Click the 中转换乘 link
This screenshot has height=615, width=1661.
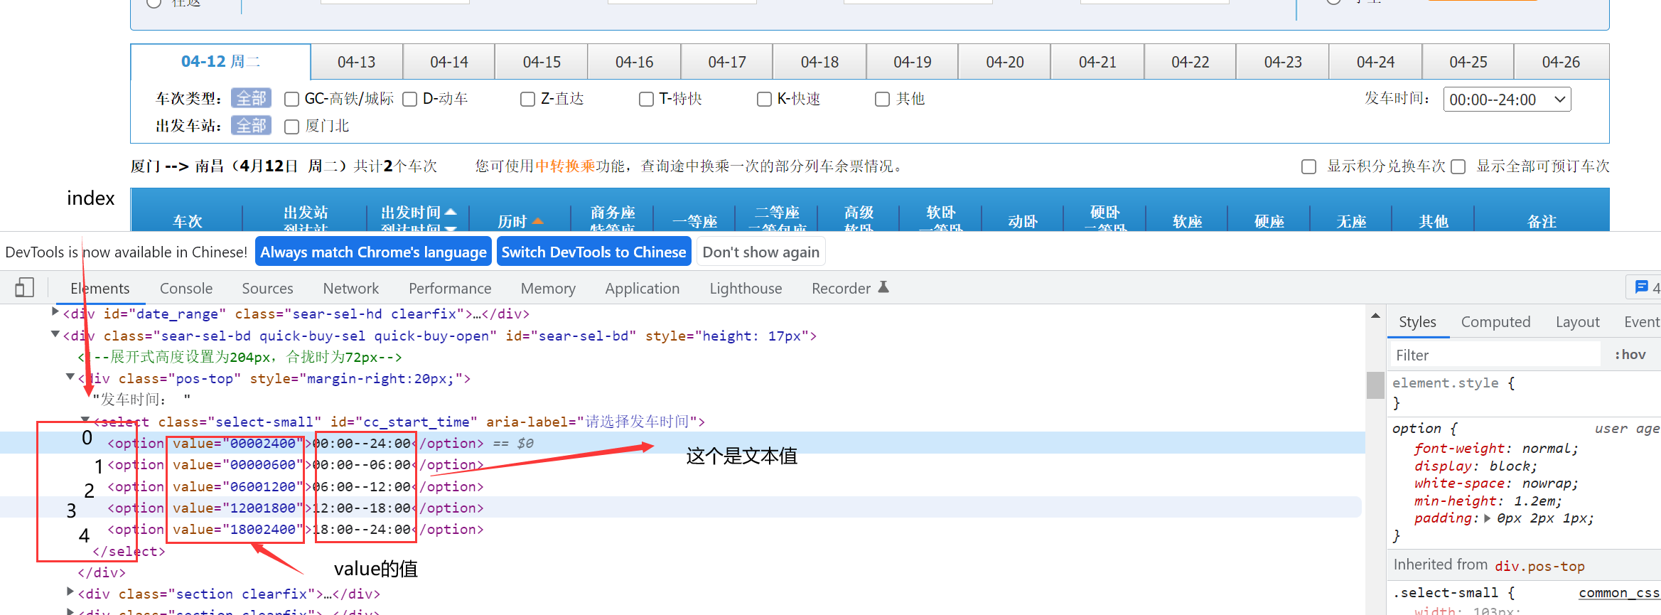(565, 166)
